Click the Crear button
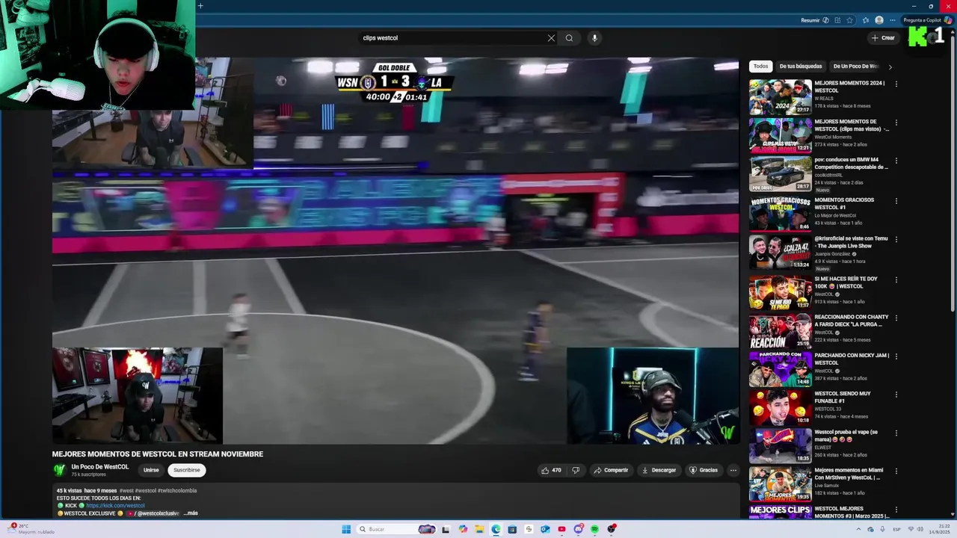 [x=883, y=38]
